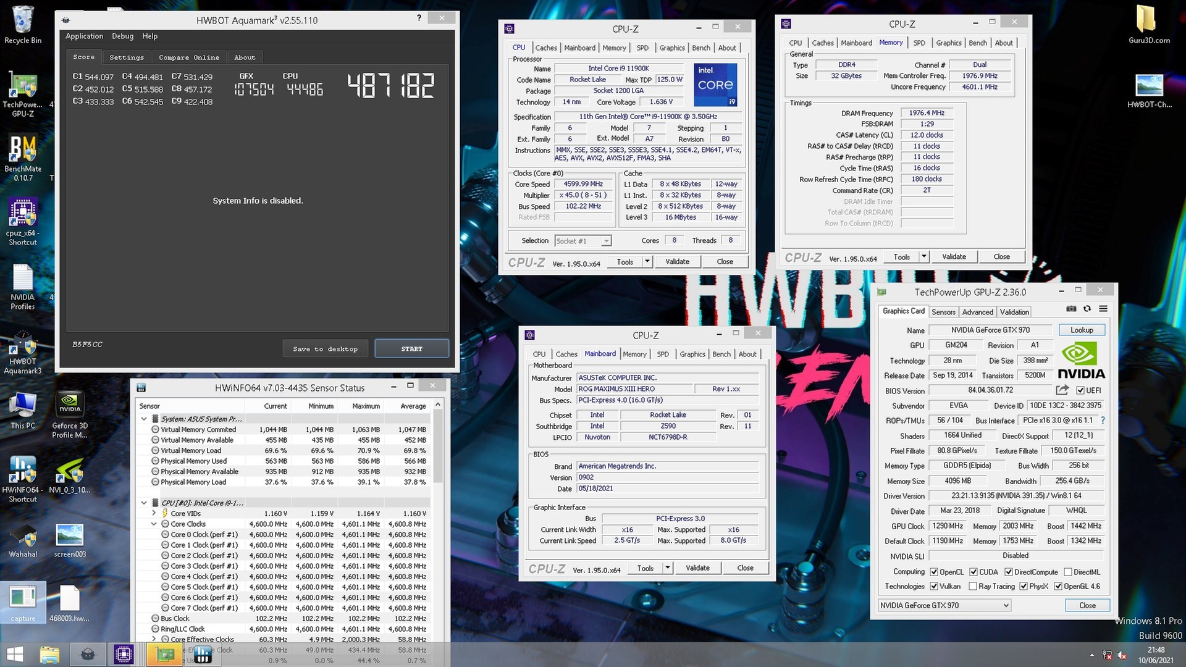This screenshot has width=1186, height=667.
Task: Click the GPU-Z BIOS share/export icon
Action: point(1062,390)
